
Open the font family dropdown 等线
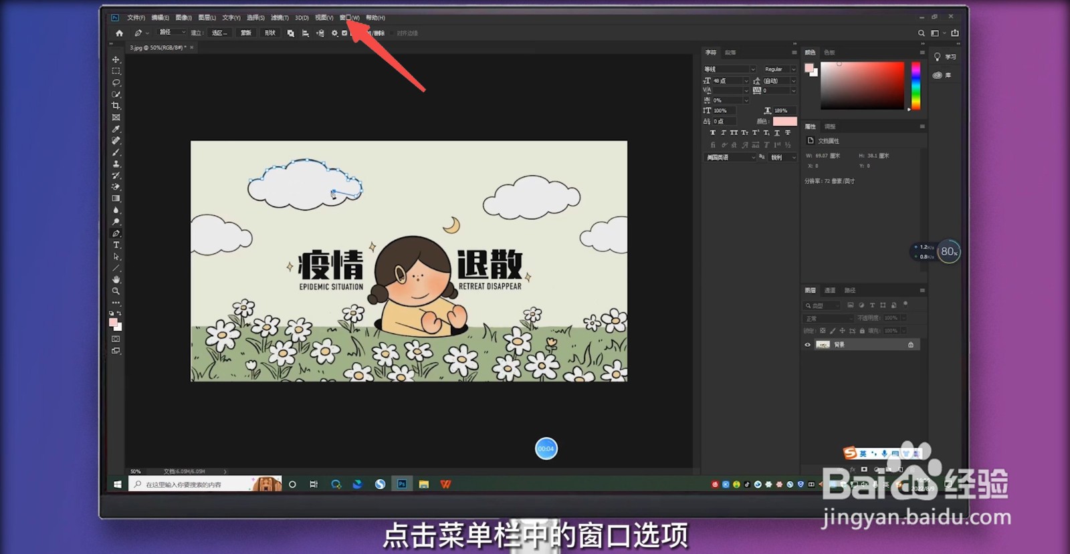(x=729, y=70)
